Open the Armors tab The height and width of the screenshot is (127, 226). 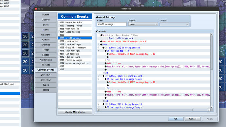pos(46,40)
